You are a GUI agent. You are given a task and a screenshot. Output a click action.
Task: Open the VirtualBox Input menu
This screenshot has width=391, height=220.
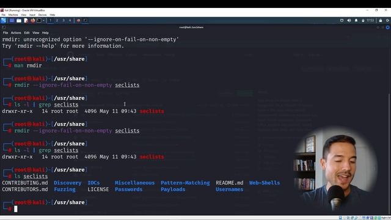pos(32,15)
